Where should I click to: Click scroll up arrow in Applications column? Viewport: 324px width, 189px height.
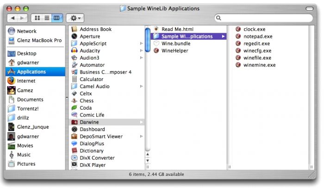(148, 154)
